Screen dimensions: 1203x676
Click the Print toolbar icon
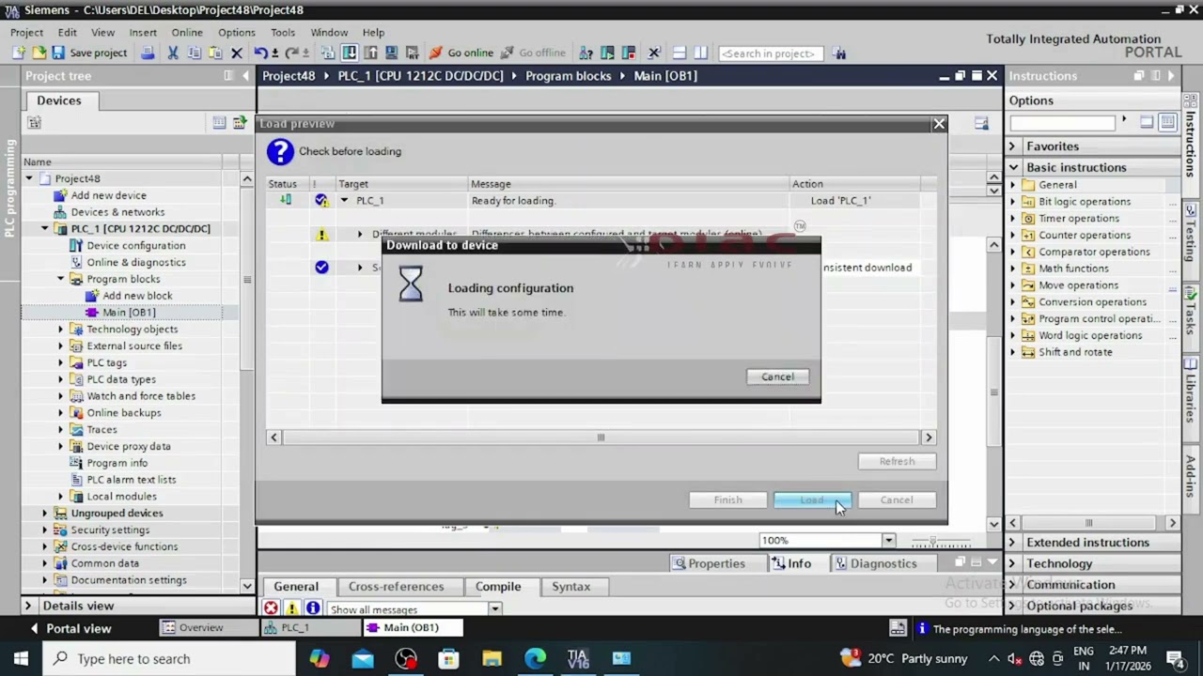[148, 53]
